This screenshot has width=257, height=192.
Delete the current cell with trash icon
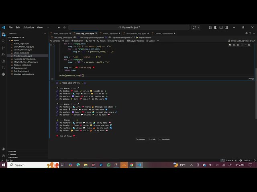[x=249, y=45]
